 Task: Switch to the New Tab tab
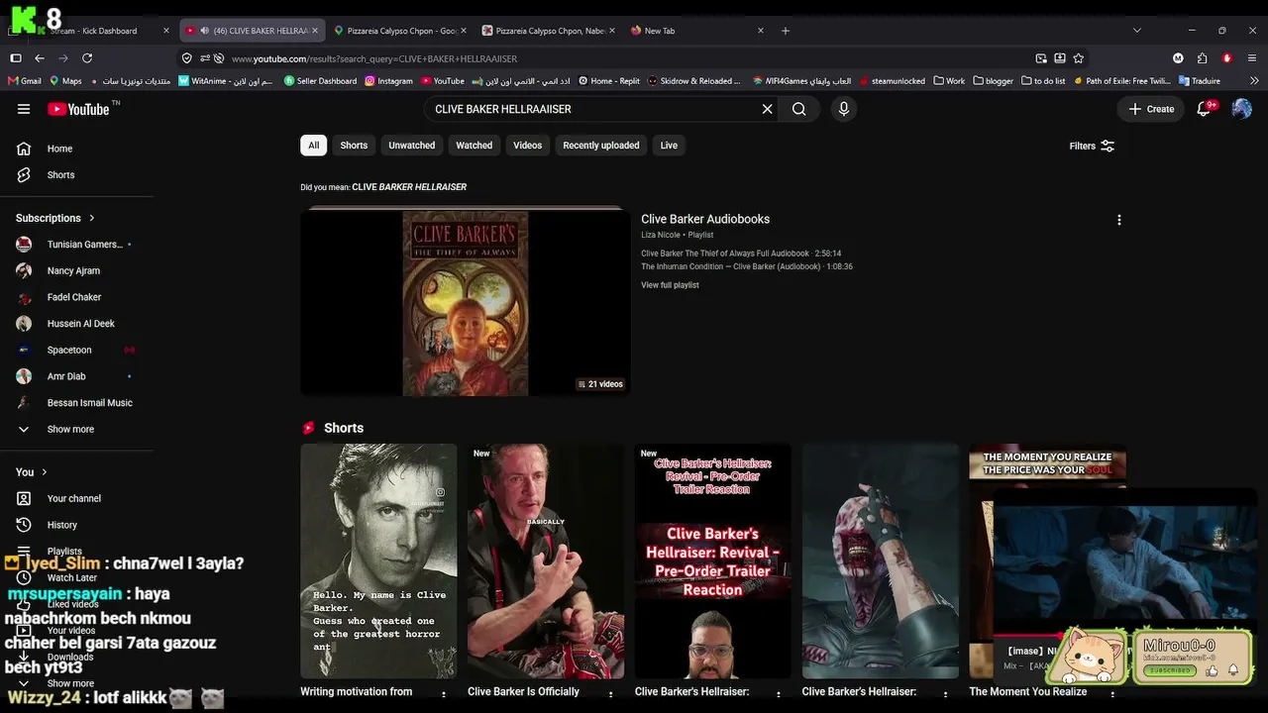[695, 31]
